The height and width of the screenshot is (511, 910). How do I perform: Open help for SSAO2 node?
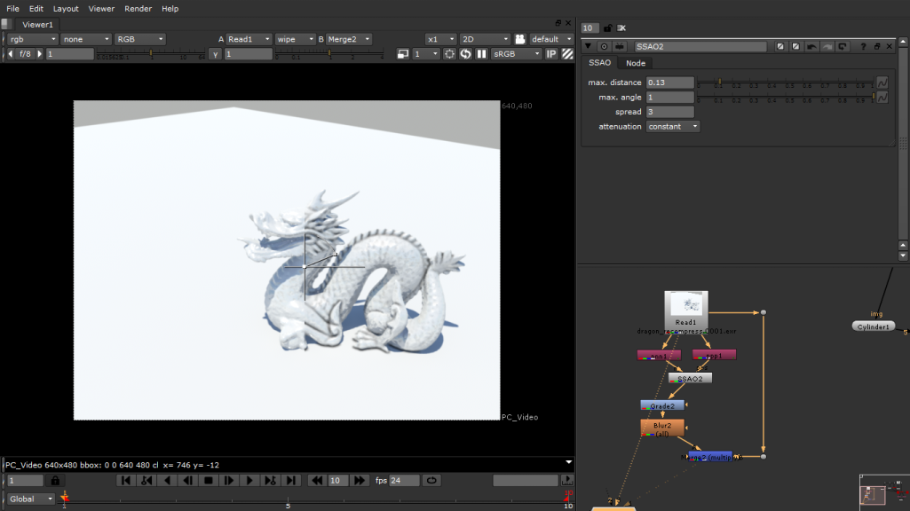(863, 46)
